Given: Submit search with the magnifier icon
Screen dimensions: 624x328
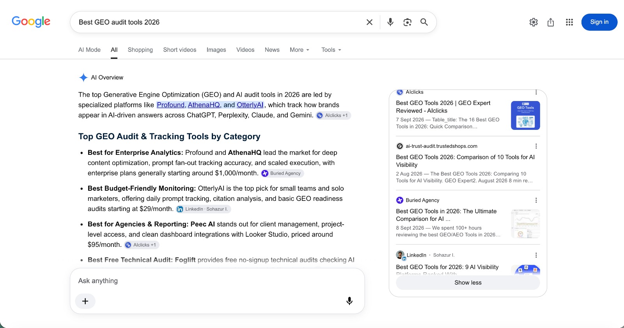Looking at the screenshot, I should coord(424,22).
